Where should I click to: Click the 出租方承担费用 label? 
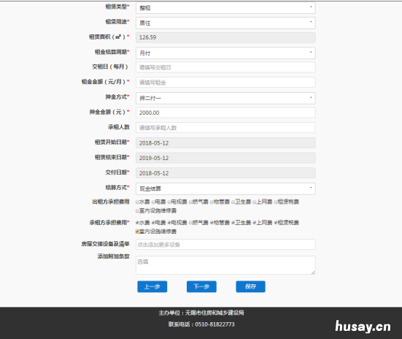[111, 202]
